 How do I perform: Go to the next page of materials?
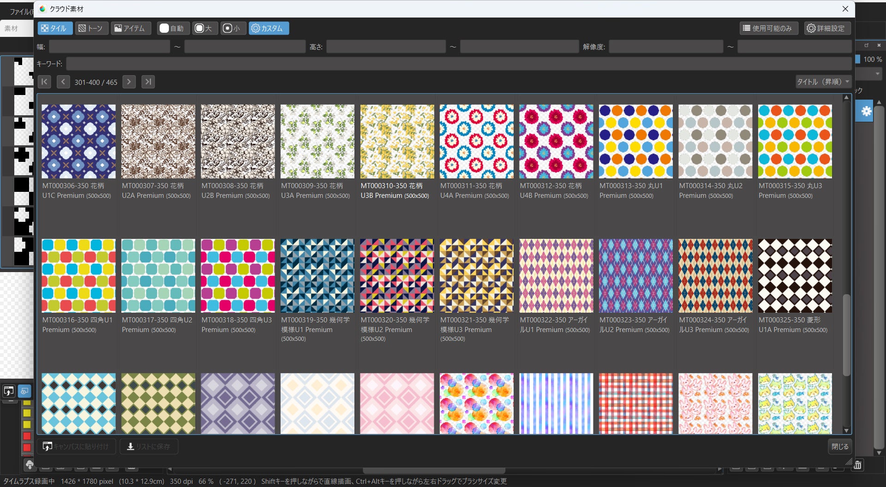[129, 82]
